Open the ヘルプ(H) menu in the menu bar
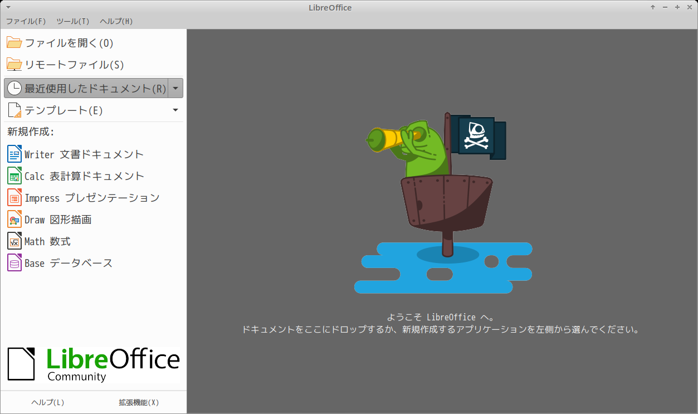Screen dimensions: 698x414 [x=116, y=21]
